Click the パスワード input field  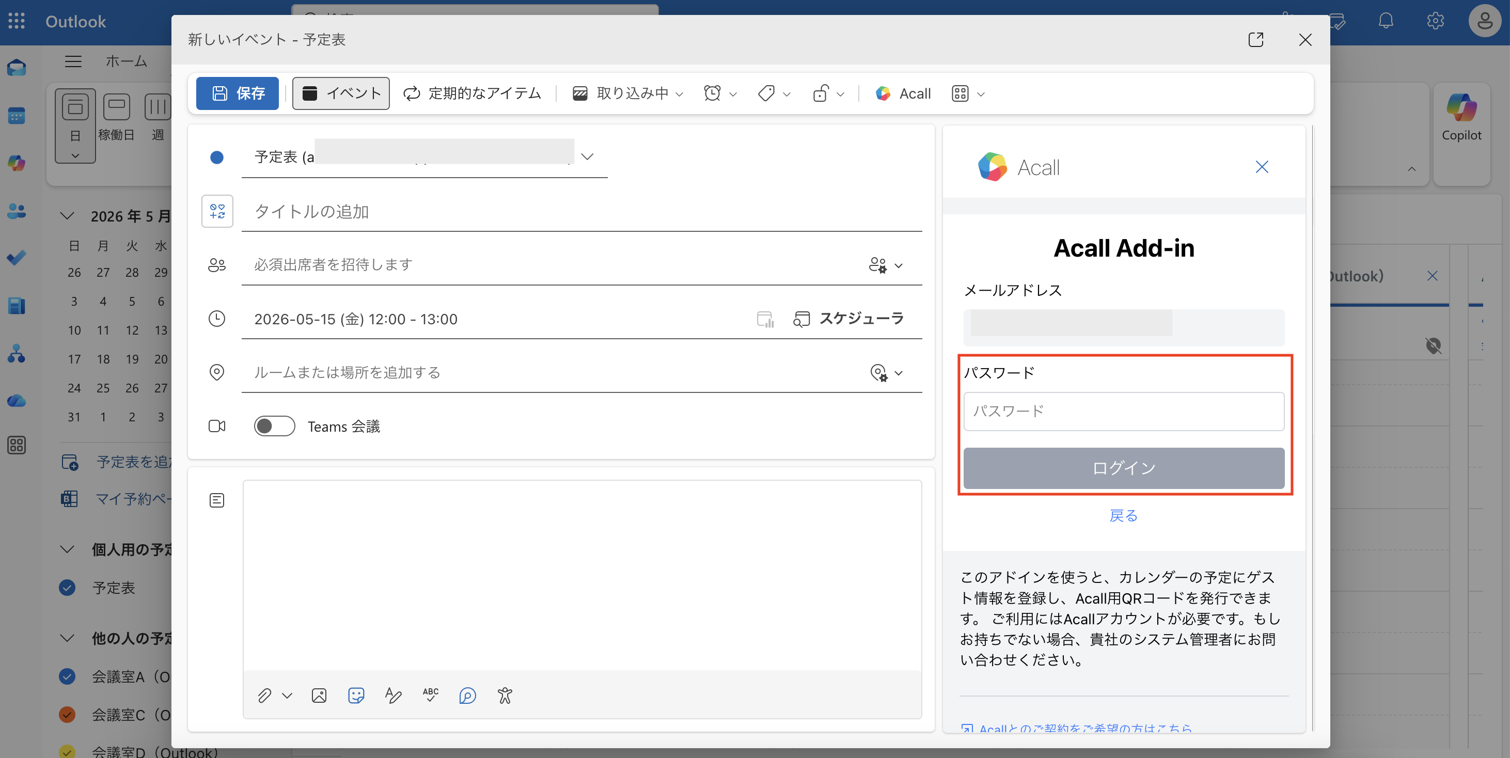tap(1124, 411)
